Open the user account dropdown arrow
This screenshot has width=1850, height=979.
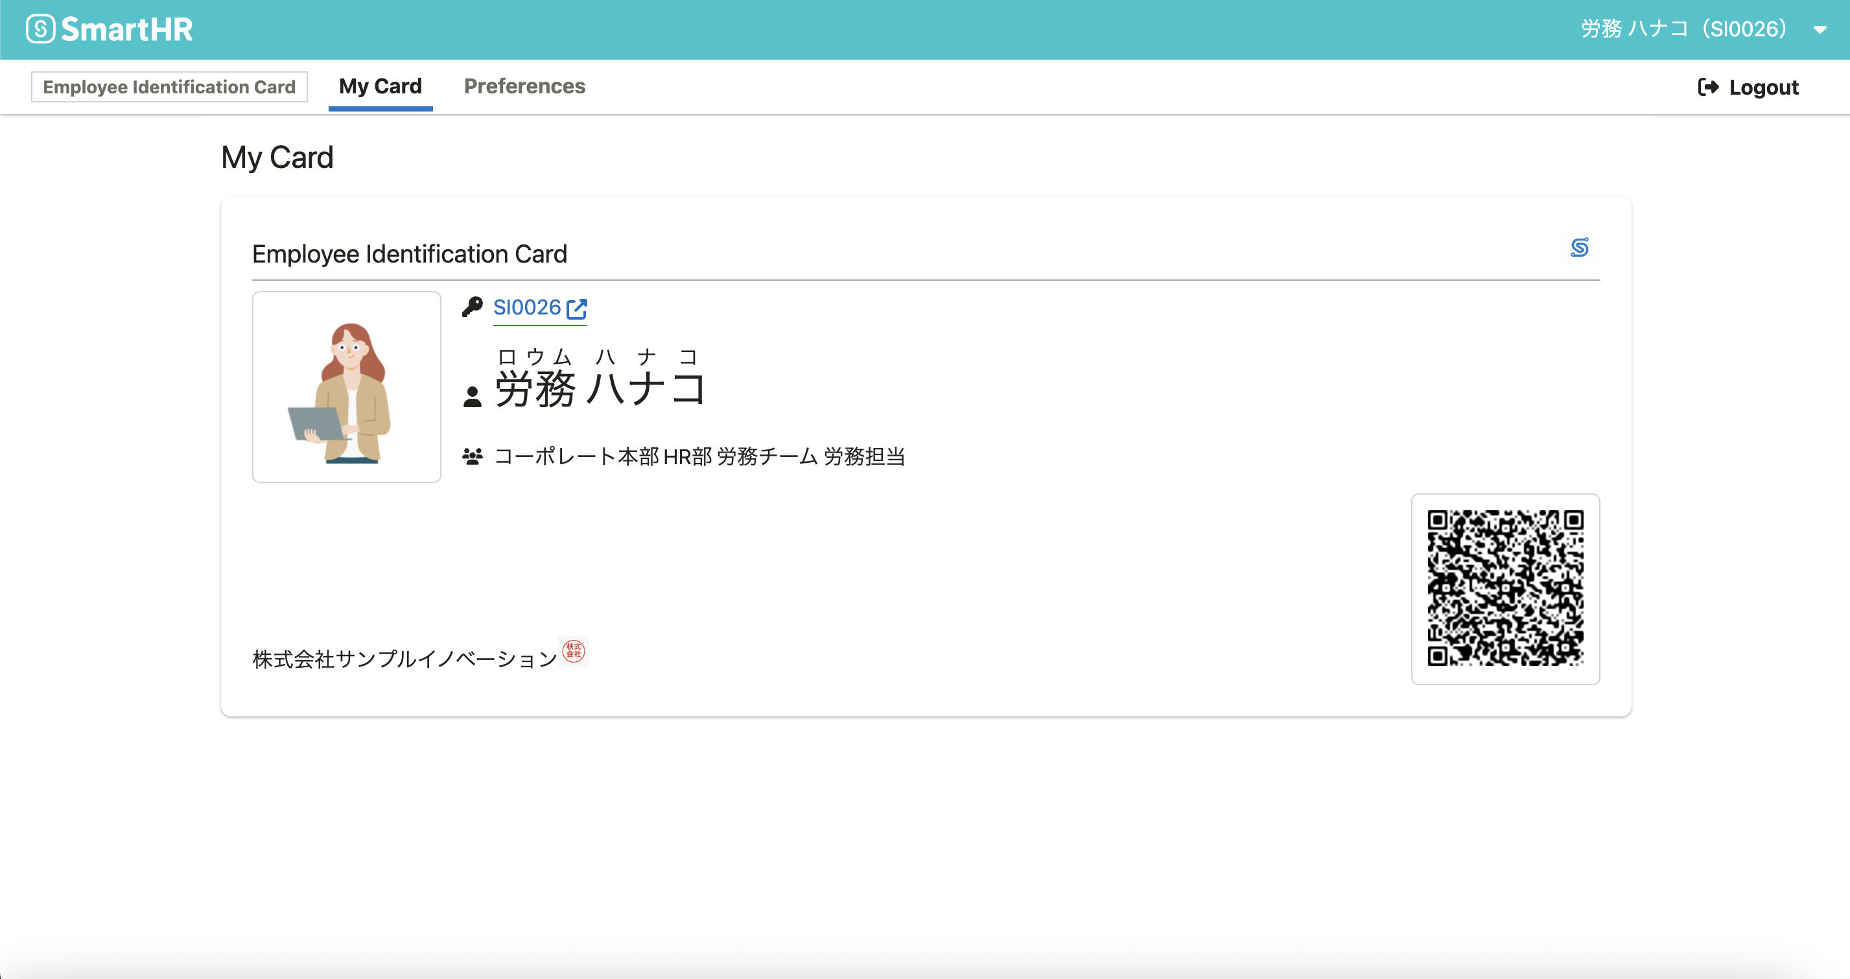(1819, 30)
